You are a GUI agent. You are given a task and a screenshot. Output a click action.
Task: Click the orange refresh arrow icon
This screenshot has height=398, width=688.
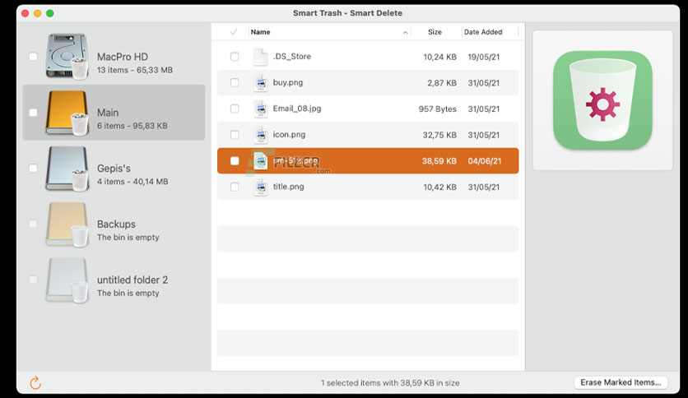pos(35,382)
